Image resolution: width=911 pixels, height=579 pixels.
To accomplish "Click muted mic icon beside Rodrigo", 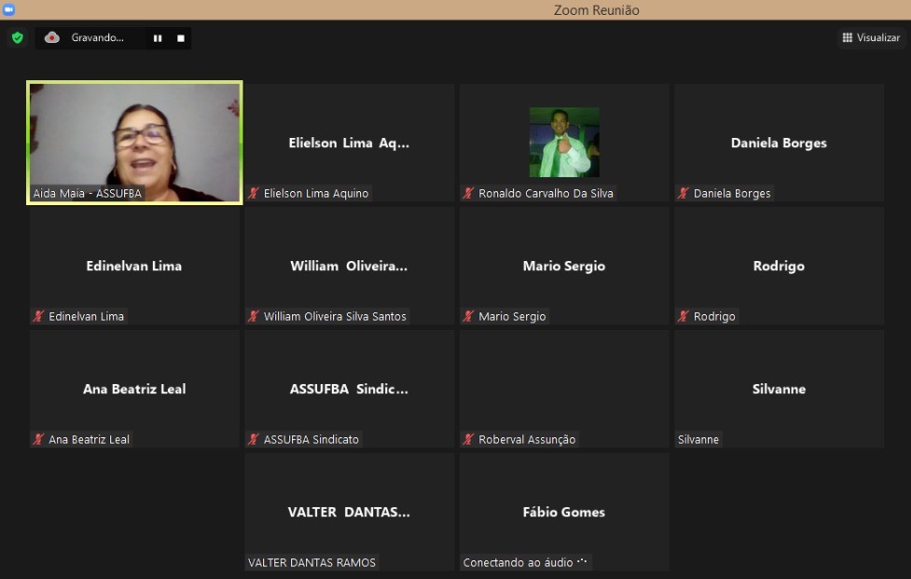I will tap(683, 317).
